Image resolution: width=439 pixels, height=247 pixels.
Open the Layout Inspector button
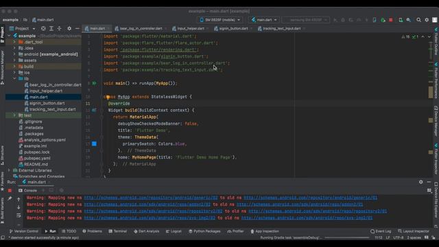pyautogui.click(x=414, y=231)
